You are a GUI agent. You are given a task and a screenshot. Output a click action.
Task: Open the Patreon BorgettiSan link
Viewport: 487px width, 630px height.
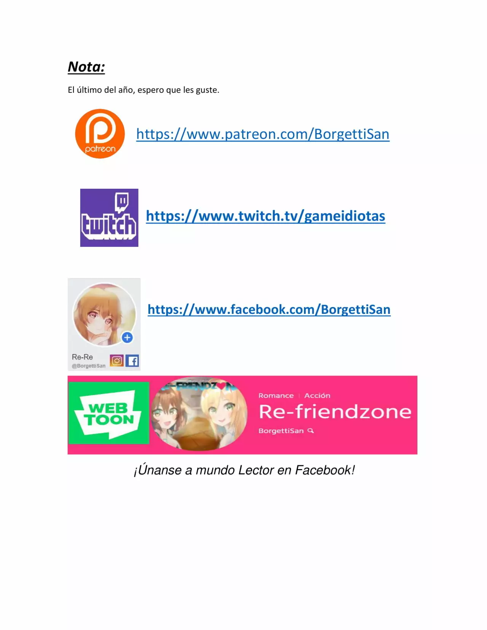(263, 134)
